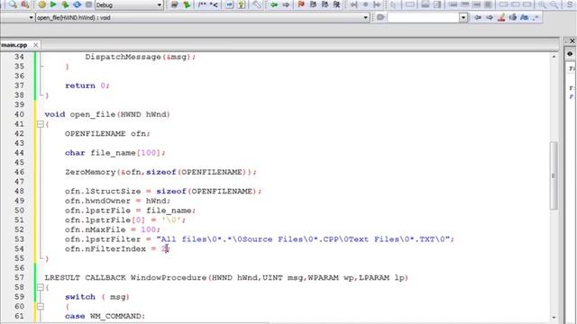The image size is (577, 324).
Task: Click 'ofn.lStructSize' on line 48
Action: pos(103,192)
